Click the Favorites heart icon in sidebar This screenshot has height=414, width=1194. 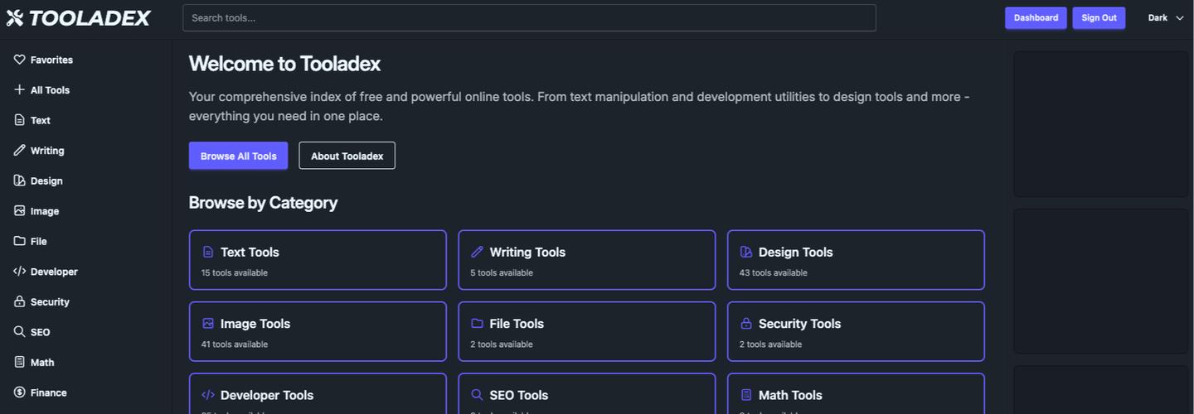[20, 60]
